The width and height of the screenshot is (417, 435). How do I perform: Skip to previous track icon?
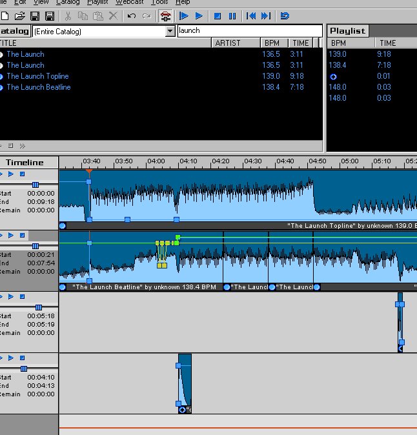pos(251,16)
